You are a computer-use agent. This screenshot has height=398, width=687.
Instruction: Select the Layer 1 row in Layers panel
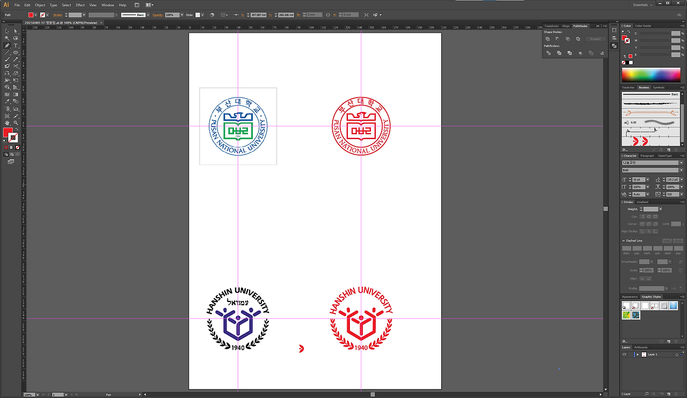point(653,355)
